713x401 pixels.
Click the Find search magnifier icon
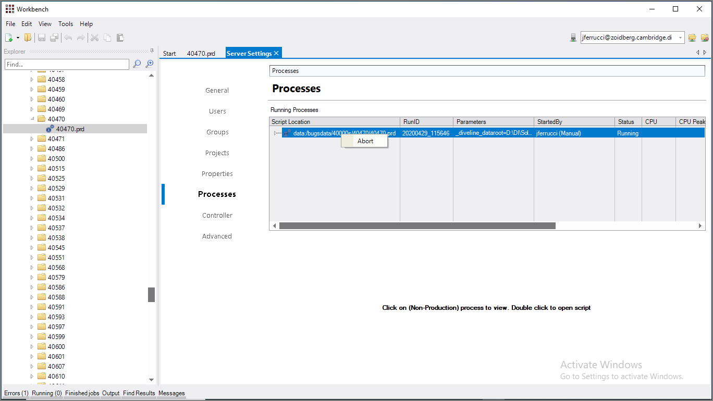(137, 64)
